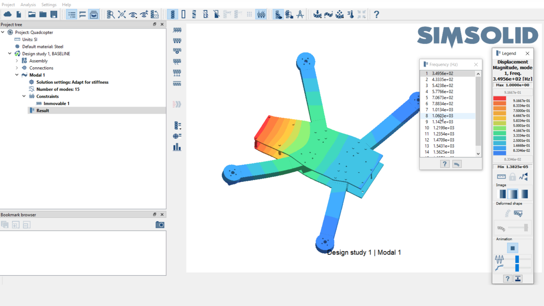Viewport: 544px width, 306px height.
Task: Select the middle gradient image style option
Action: tap(513, 194)
